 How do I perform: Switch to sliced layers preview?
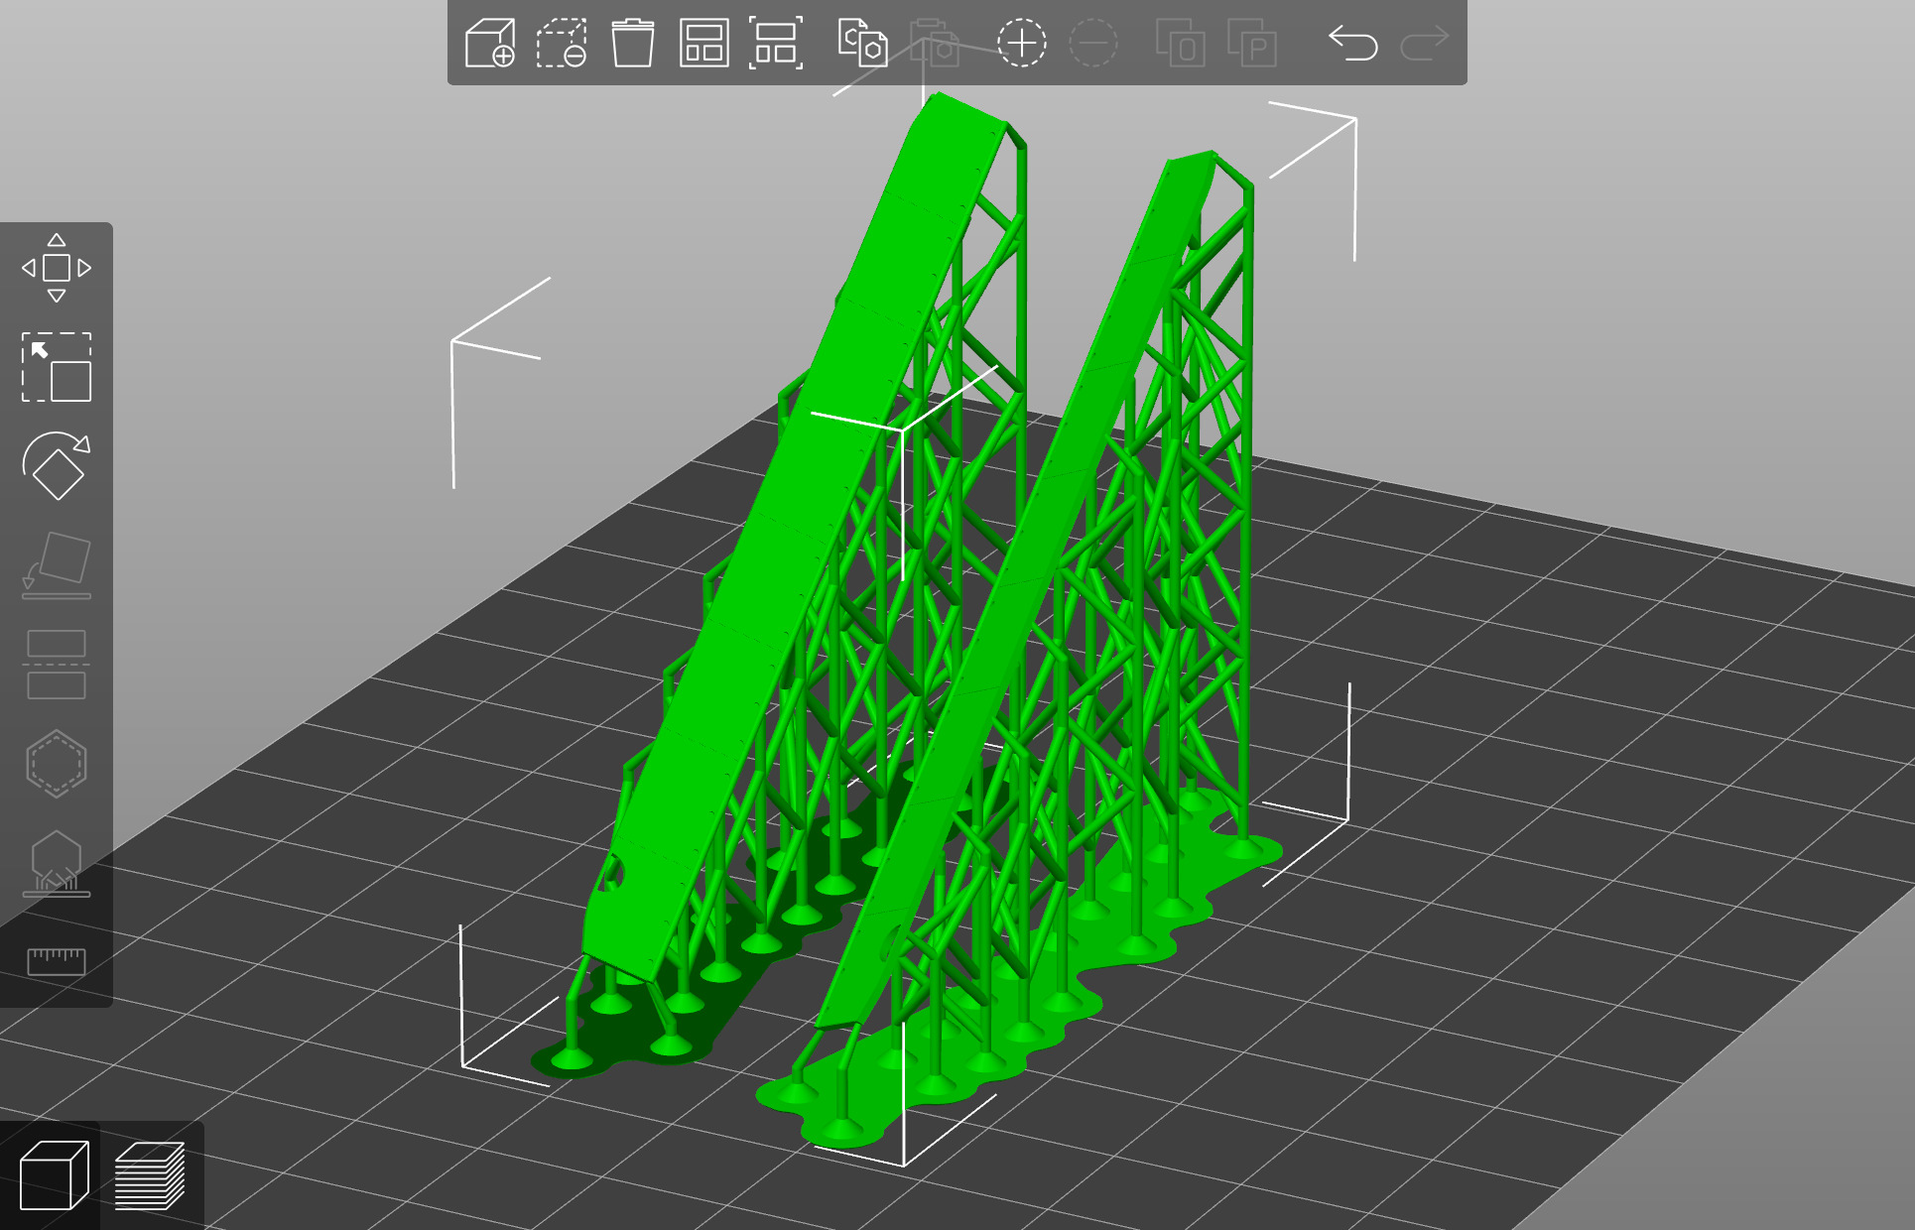[150, 1175]
